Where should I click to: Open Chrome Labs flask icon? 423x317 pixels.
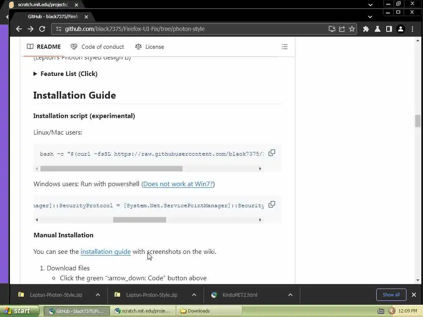[x=378, y=29]
